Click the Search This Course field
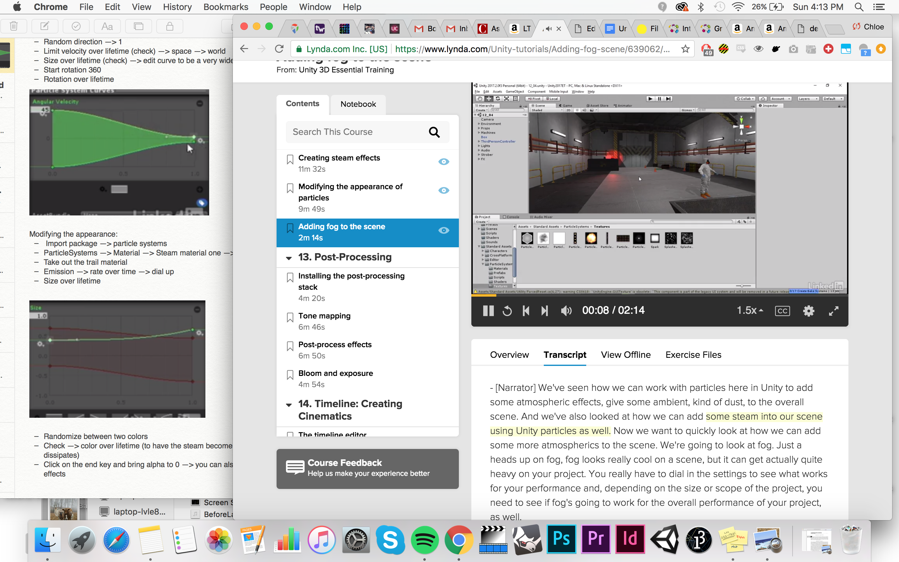This screenshot has height=562, width=899. pos(367,132)
